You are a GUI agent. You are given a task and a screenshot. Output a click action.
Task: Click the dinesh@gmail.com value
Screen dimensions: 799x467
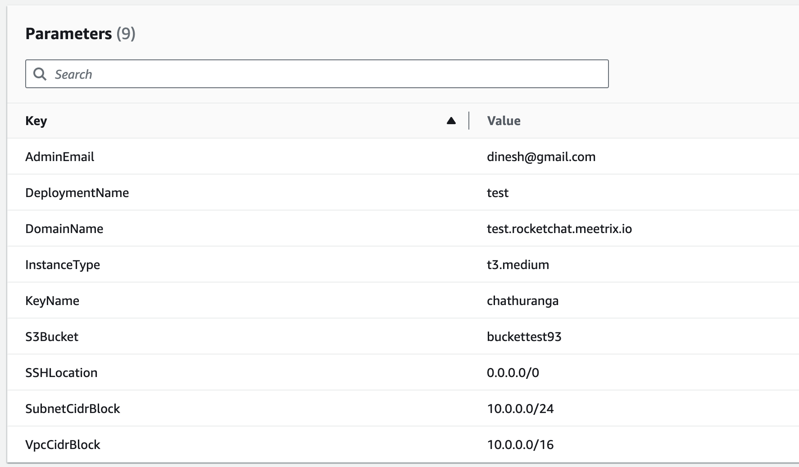[x=541, y=157]
